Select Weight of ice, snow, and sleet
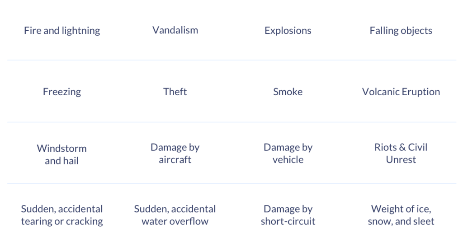Image resolution: width=463 pixels, height=242 pixels. (x=401, y=215)
